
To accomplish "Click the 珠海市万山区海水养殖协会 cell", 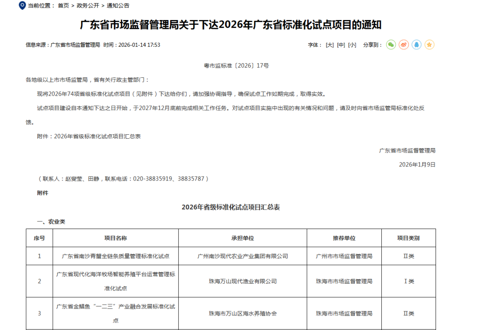I will coord(243,314).
